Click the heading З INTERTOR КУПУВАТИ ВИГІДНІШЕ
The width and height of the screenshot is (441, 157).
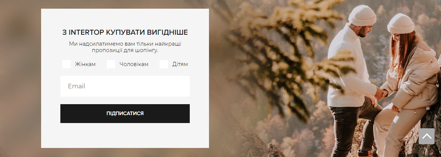(x=125, y=32)
